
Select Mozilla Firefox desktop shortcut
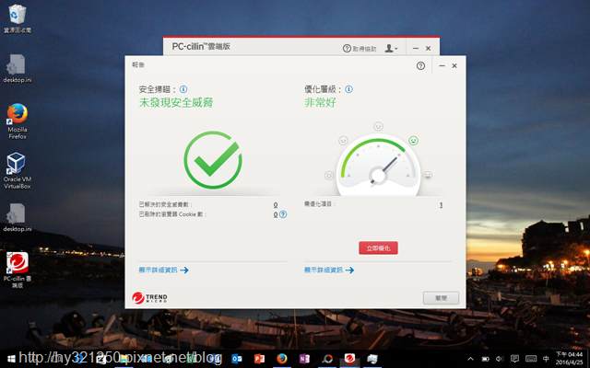[x=18, y=121]
